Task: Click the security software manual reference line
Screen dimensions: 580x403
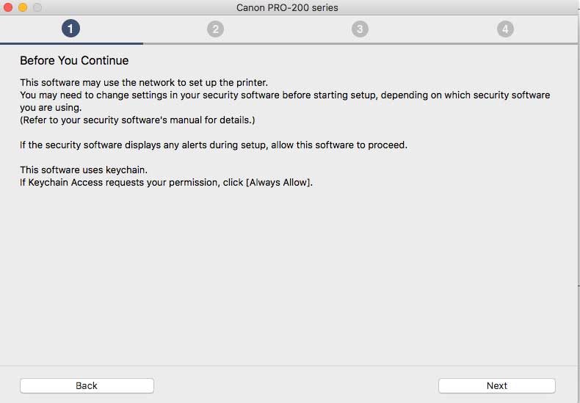Action: (137, 120)
